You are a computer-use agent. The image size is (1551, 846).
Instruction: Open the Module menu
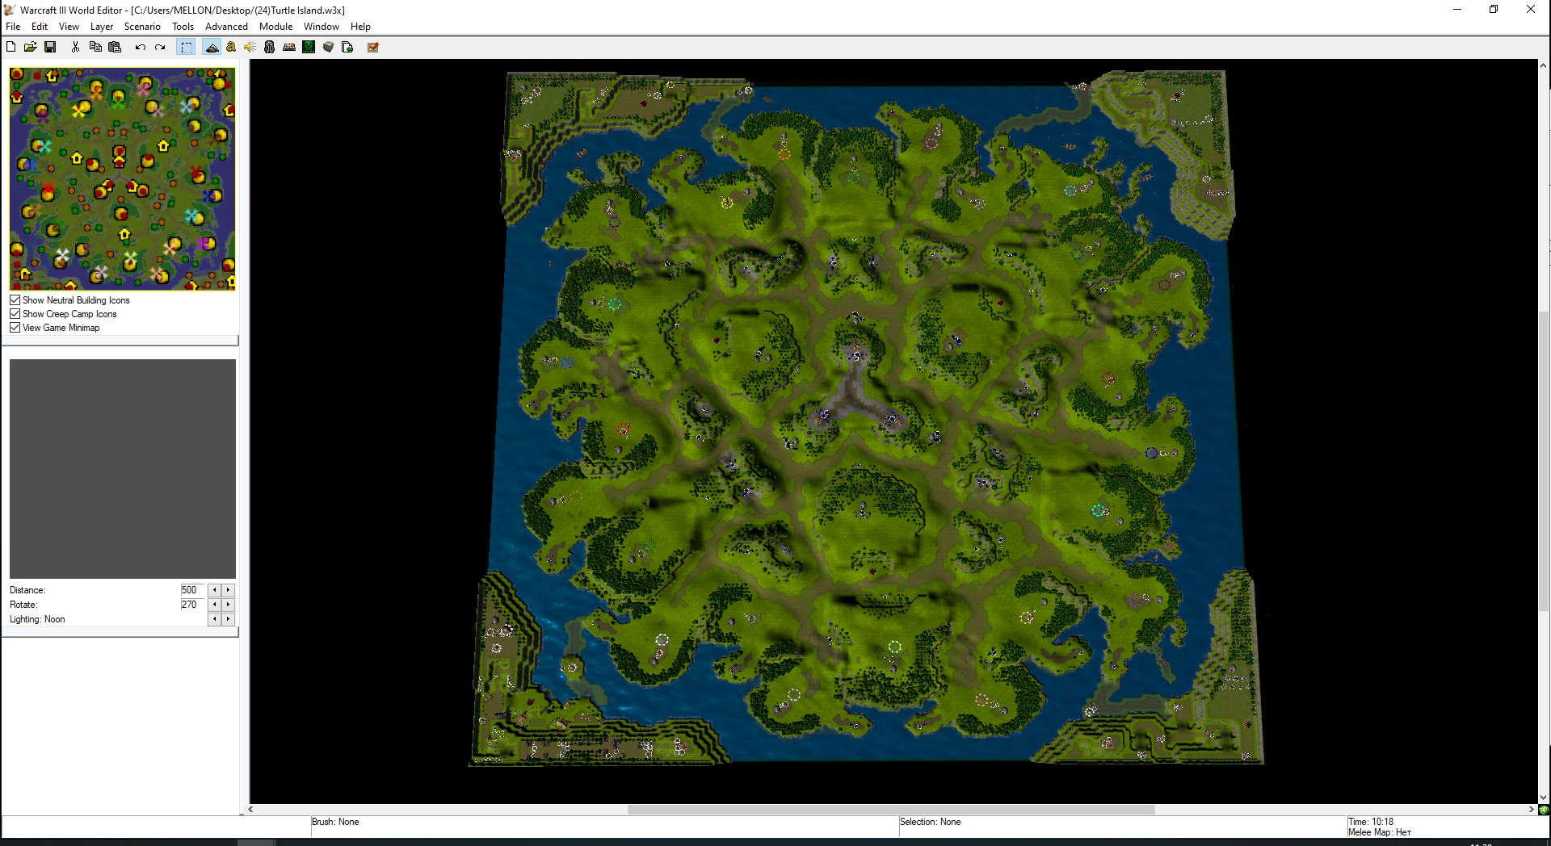point(275,27)
